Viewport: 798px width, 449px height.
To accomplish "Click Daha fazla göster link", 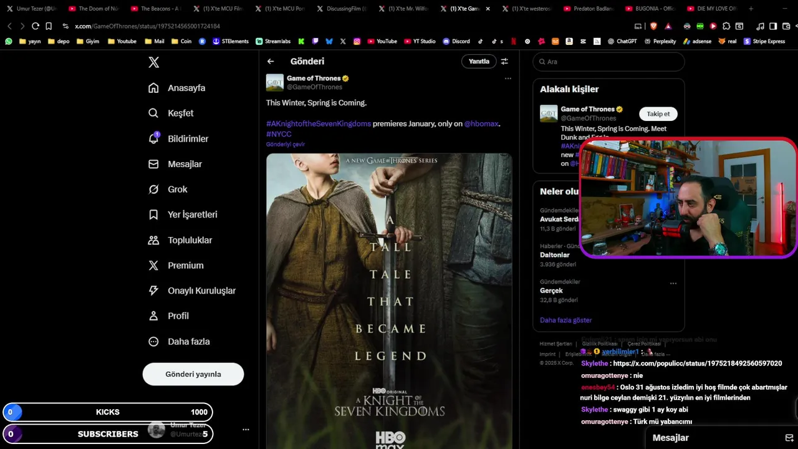I will click(x=566, y=320).
